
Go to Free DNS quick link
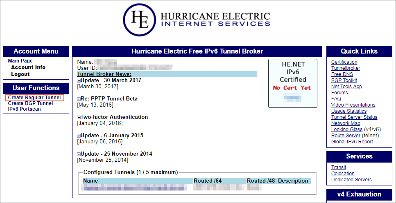342,74
